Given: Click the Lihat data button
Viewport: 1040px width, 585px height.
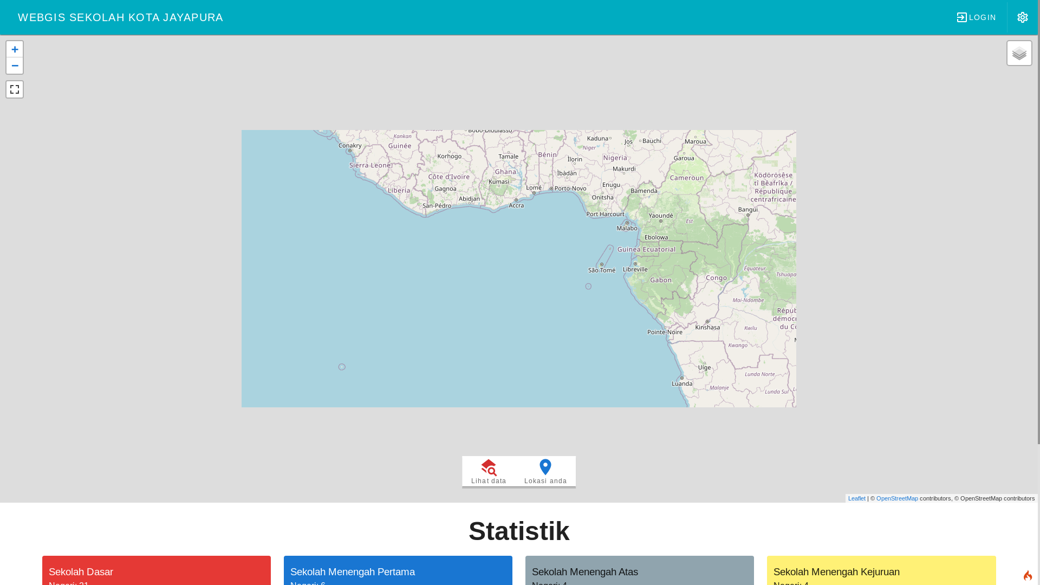Looking at the screenshot, I should point(489,471).
